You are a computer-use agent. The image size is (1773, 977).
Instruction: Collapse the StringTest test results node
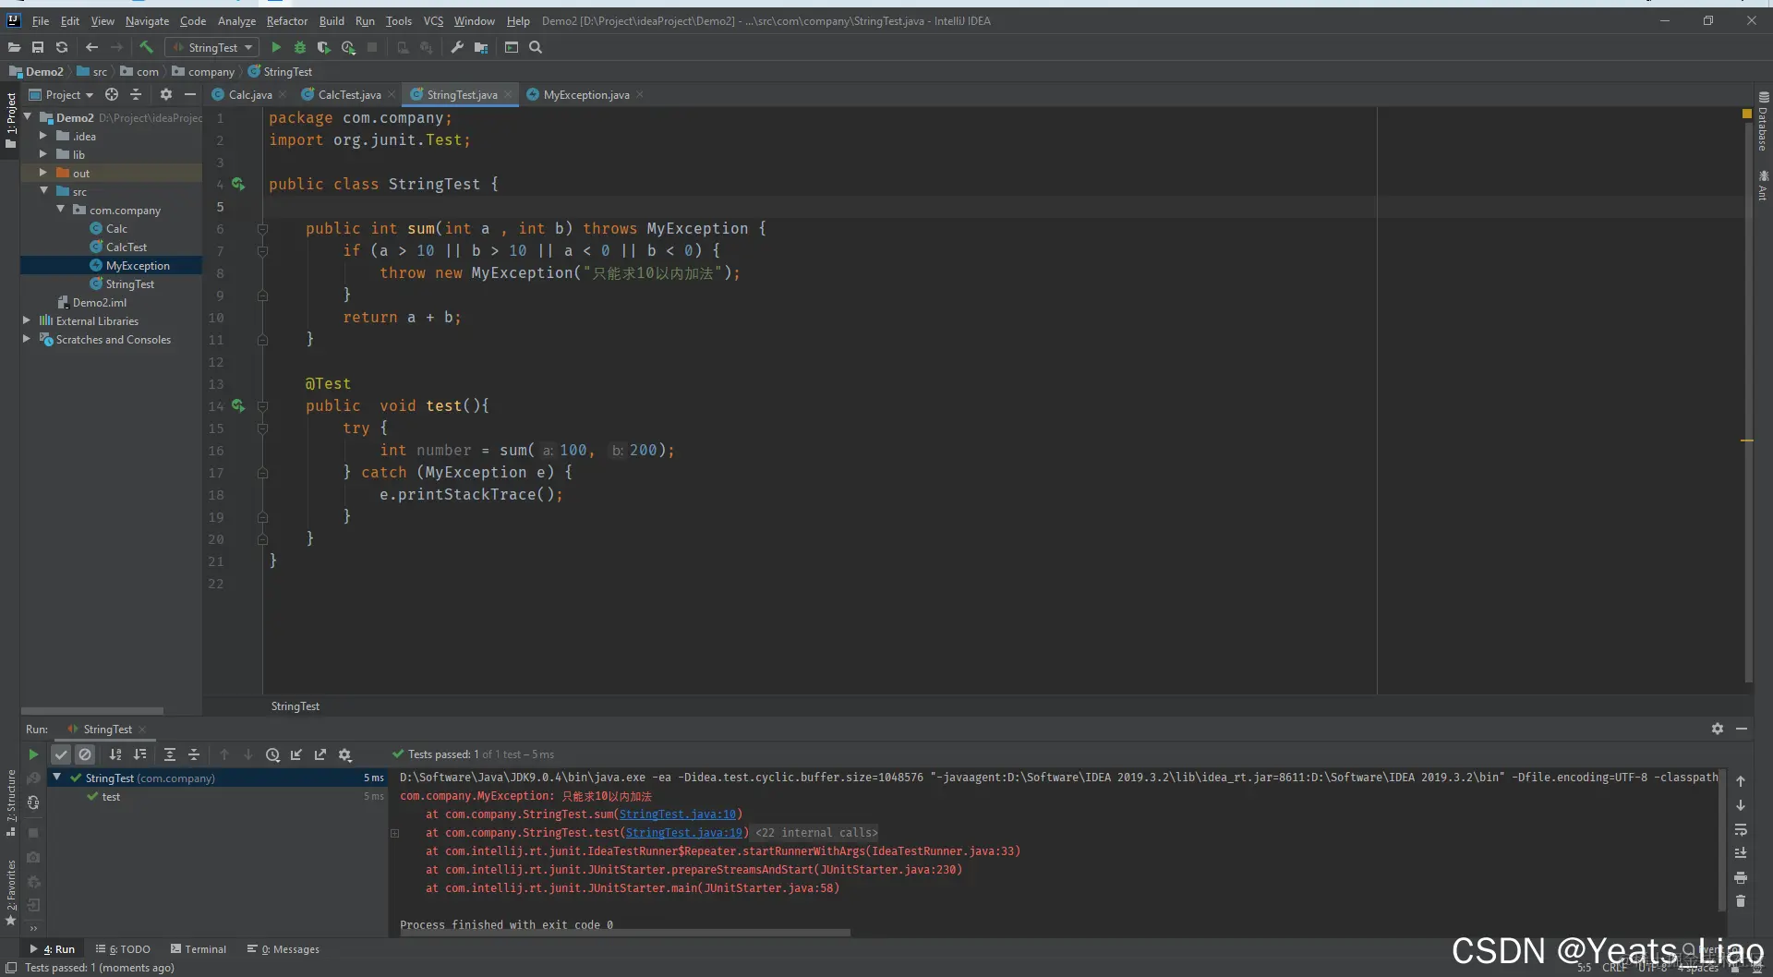coord(57,778)
